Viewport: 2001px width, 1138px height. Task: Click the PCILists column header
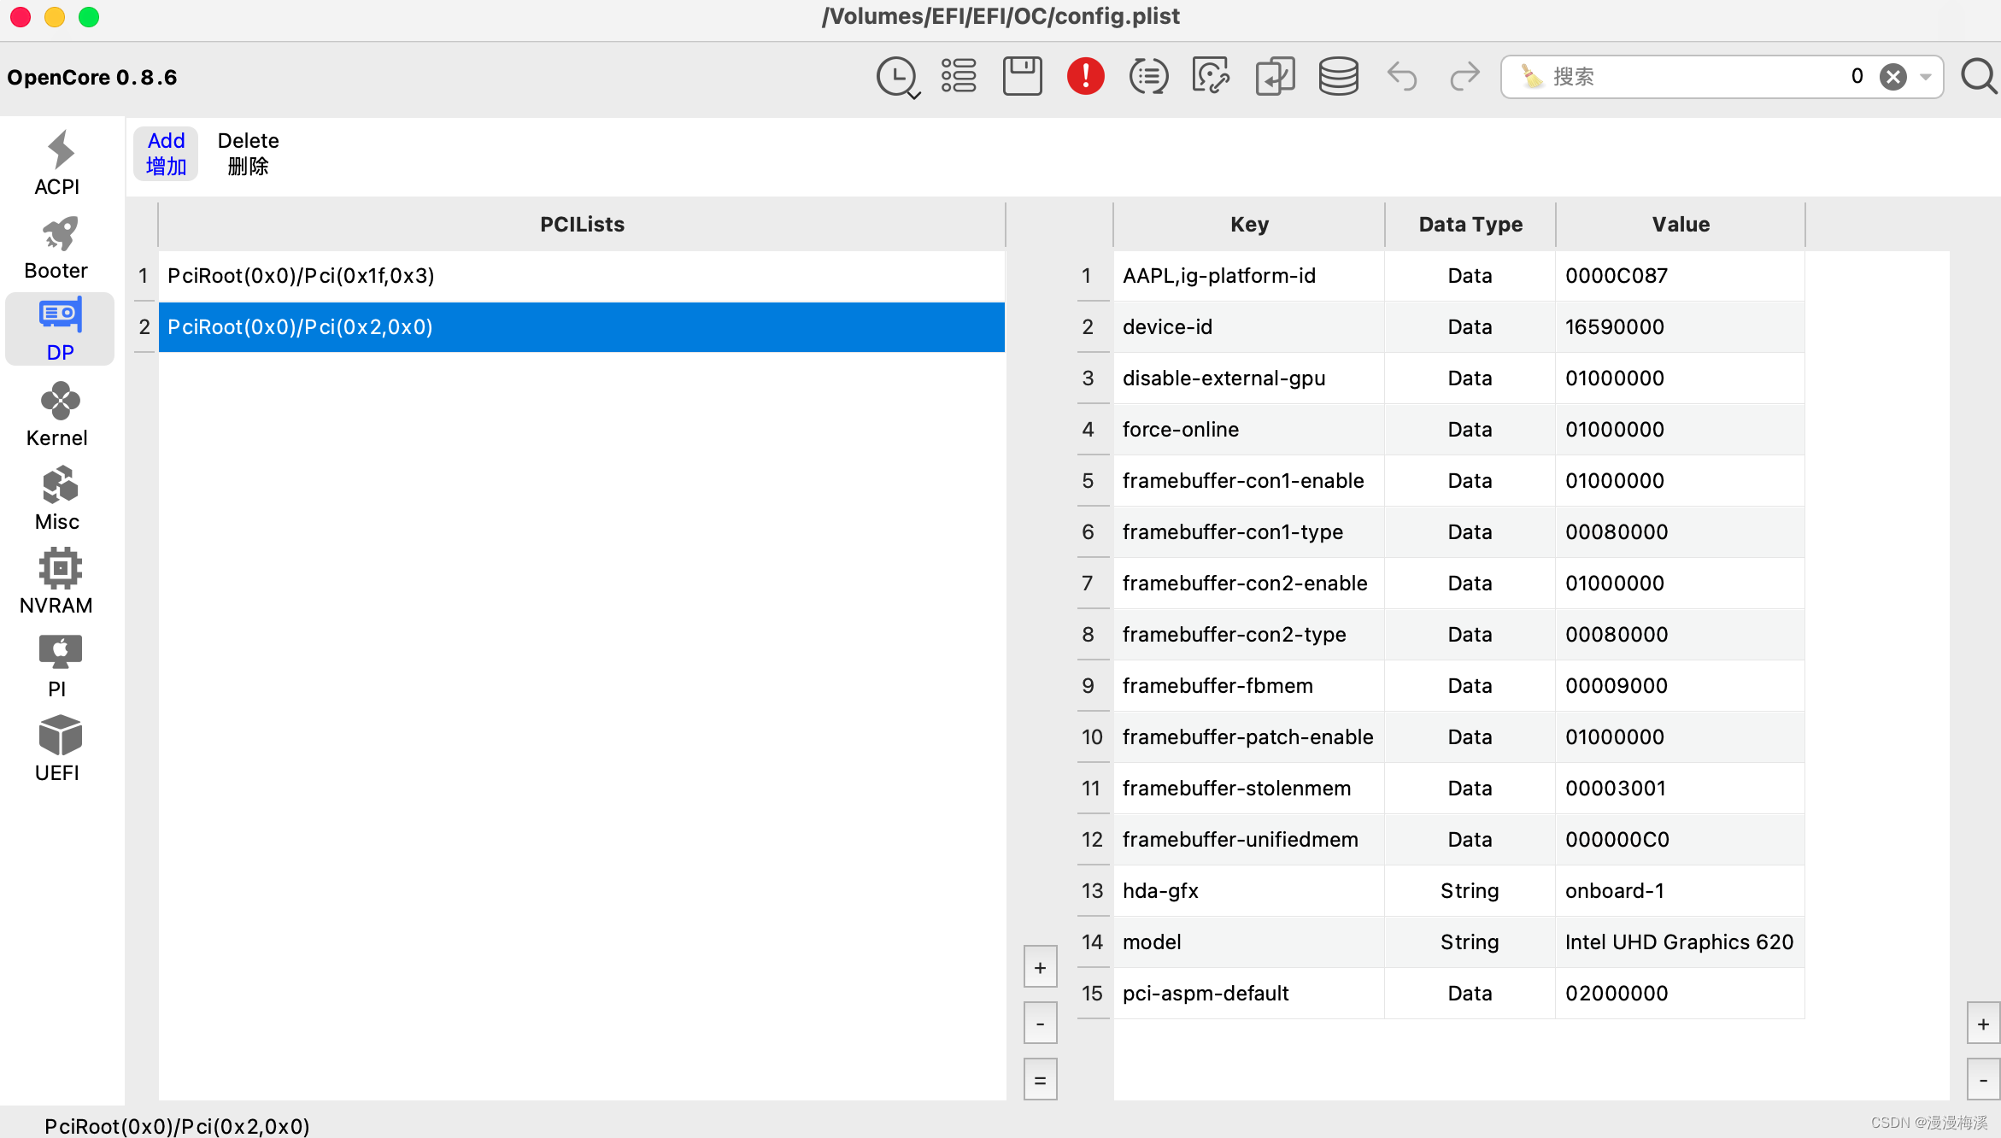click(581, 225)
